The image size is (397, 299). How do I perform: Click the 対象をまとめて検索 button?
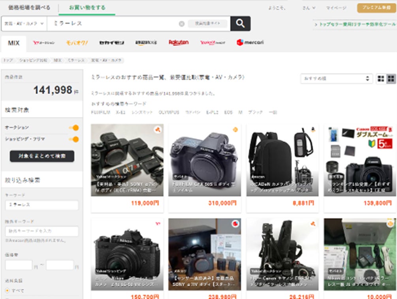(x=42, y=156)
